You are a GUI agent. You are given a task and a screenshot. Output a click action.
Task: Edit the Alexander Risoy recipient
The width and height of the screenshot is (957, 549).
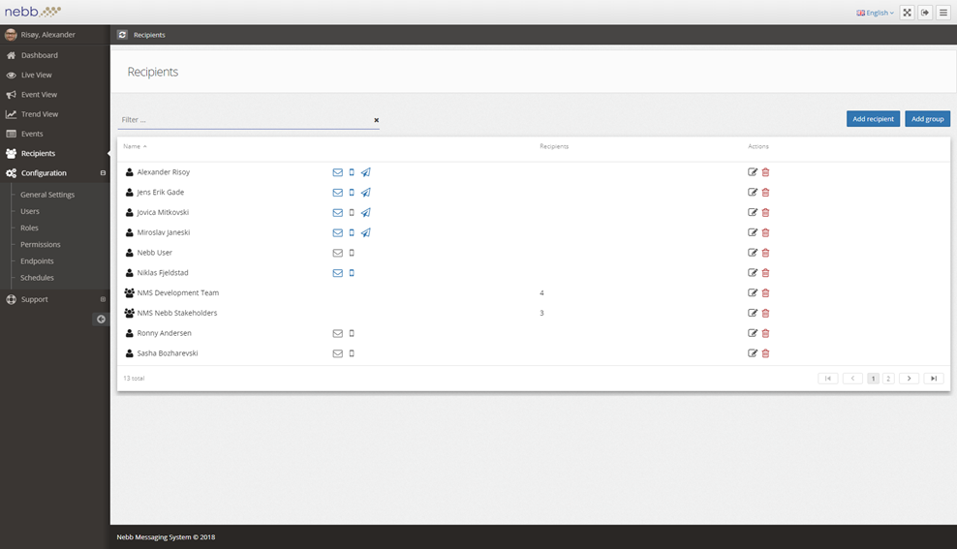(753, 172)
